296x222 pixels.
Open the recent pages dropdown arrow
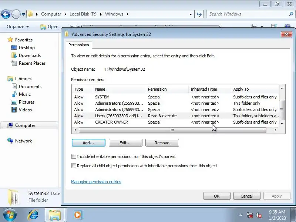coord(23,14)
